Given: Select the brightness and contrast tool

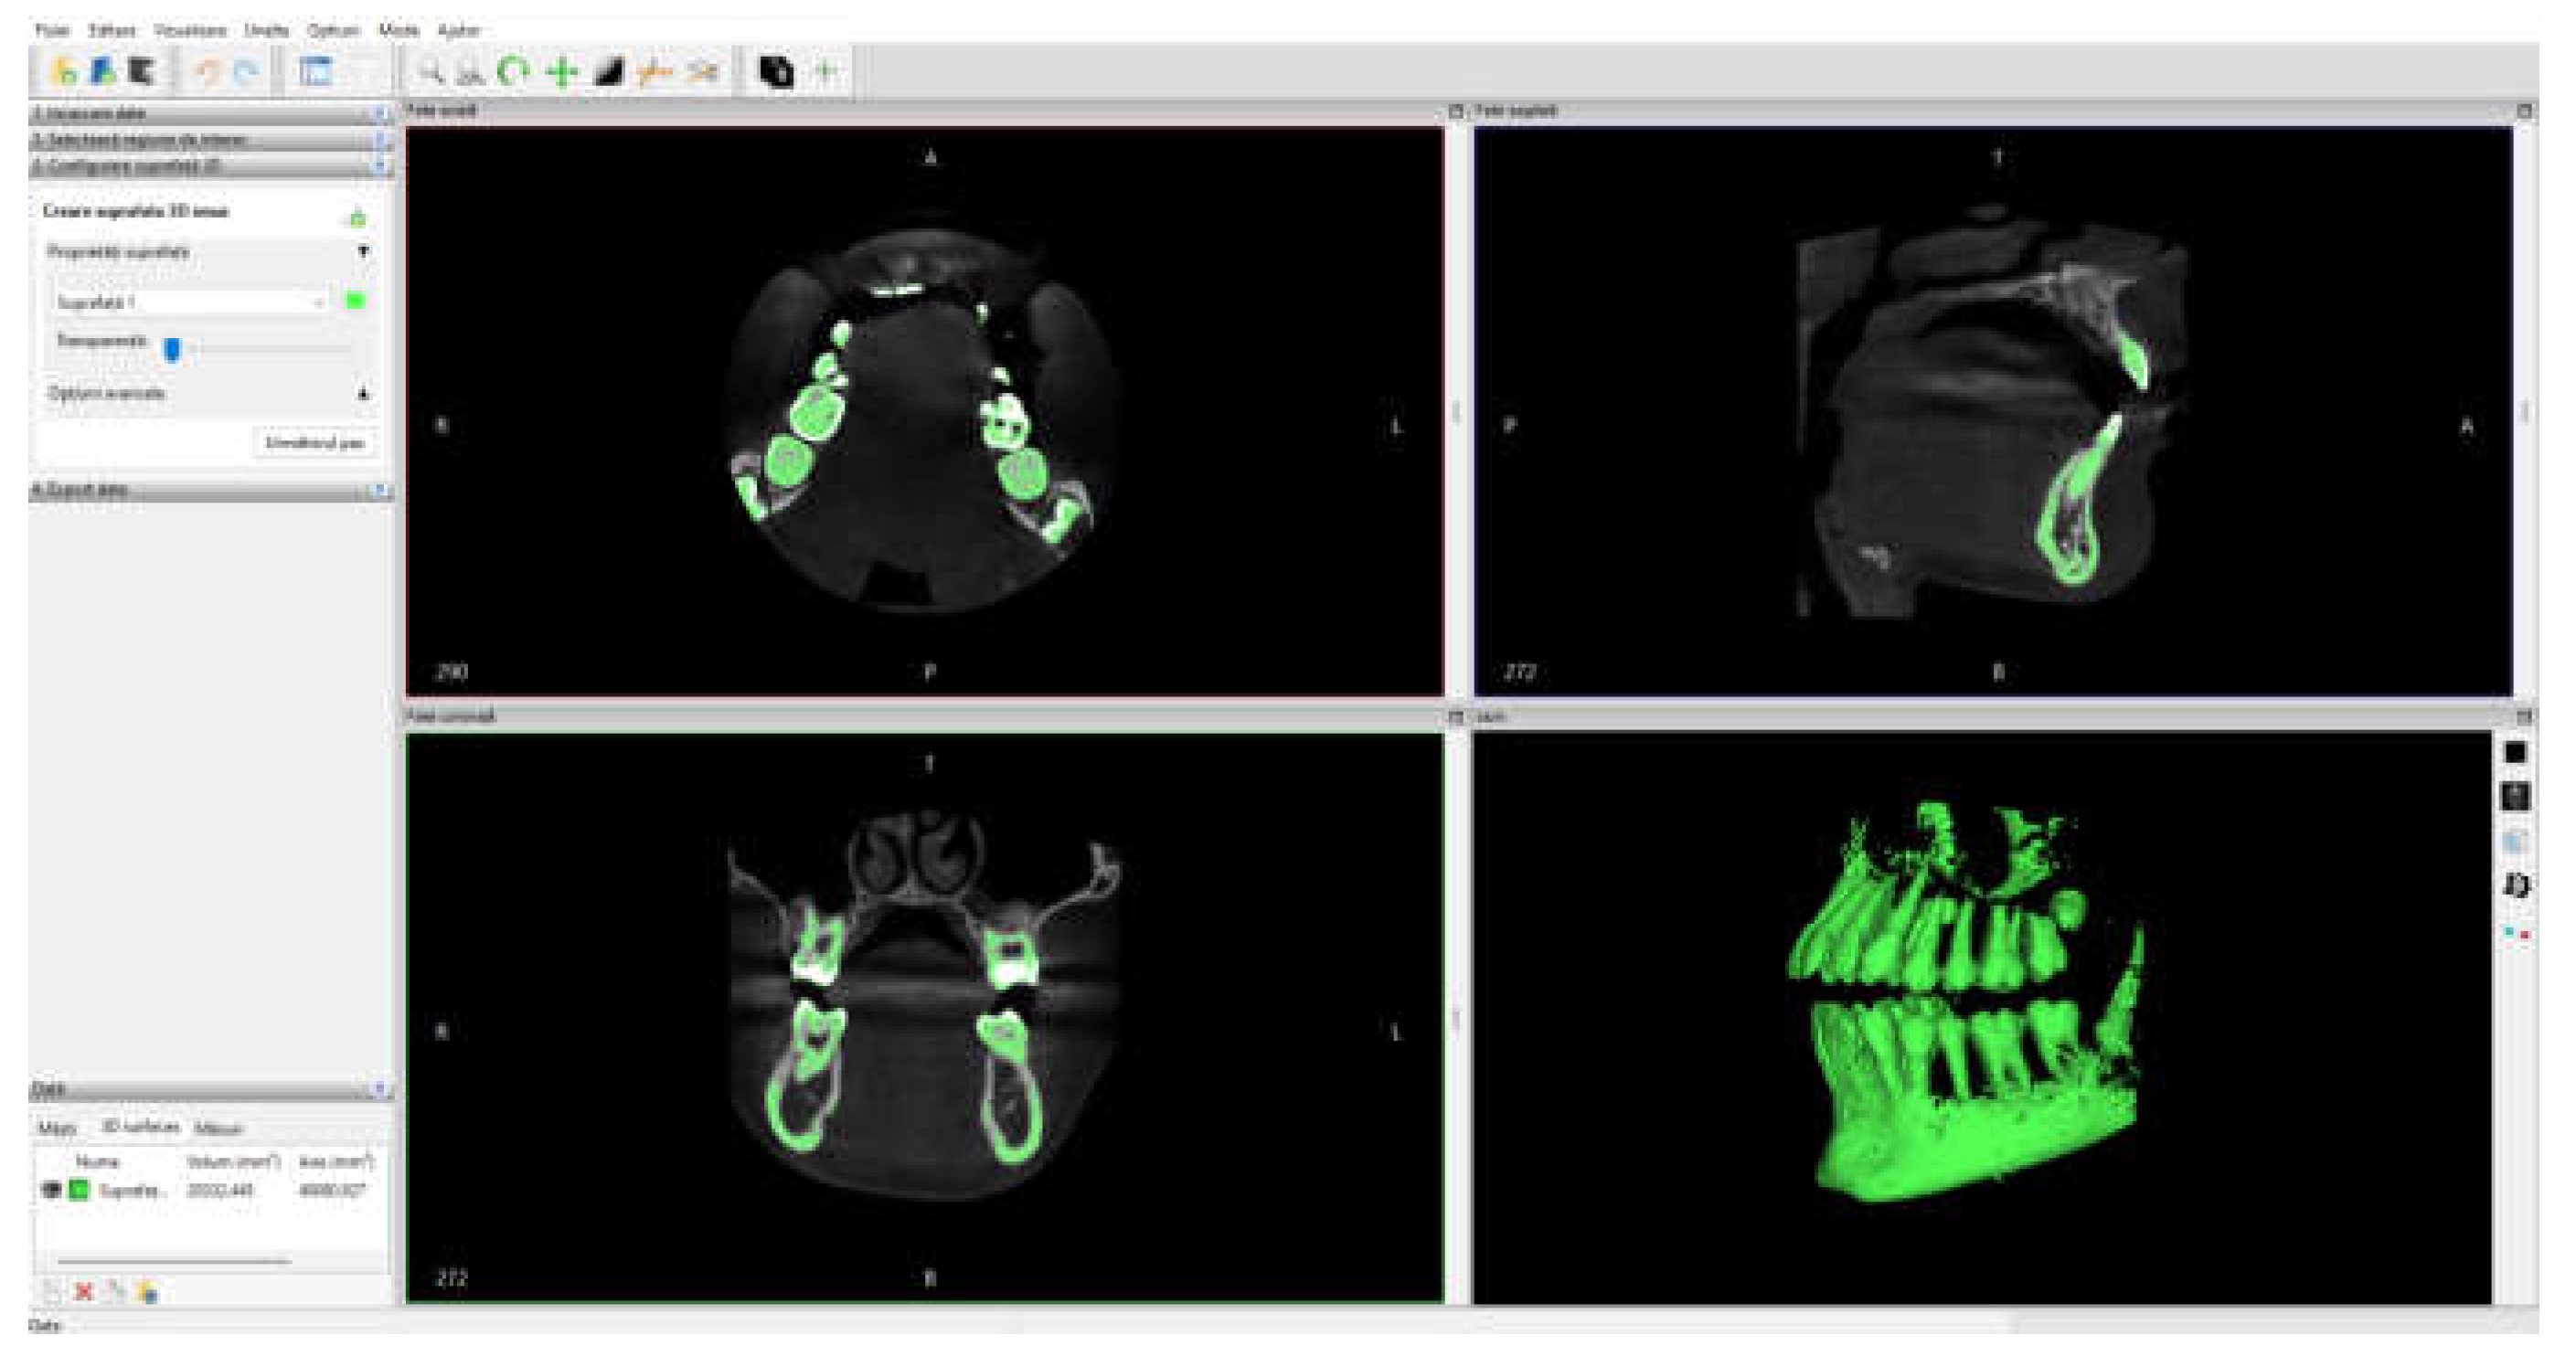Looking at the screenshot, I should 609,72.
